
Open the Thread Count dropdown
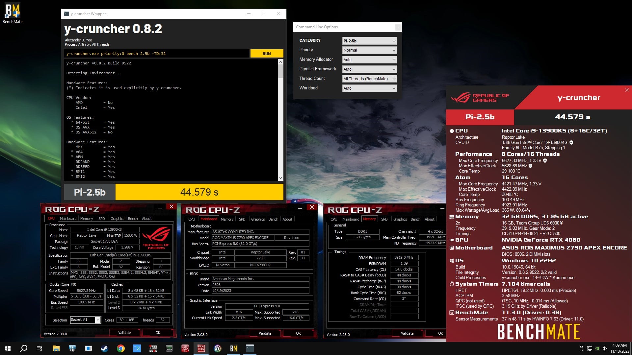[369, 79]
